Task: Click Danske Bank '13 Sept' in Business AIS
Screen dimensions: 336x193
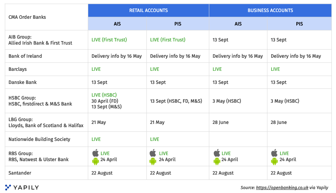Action: coord(220,83)
